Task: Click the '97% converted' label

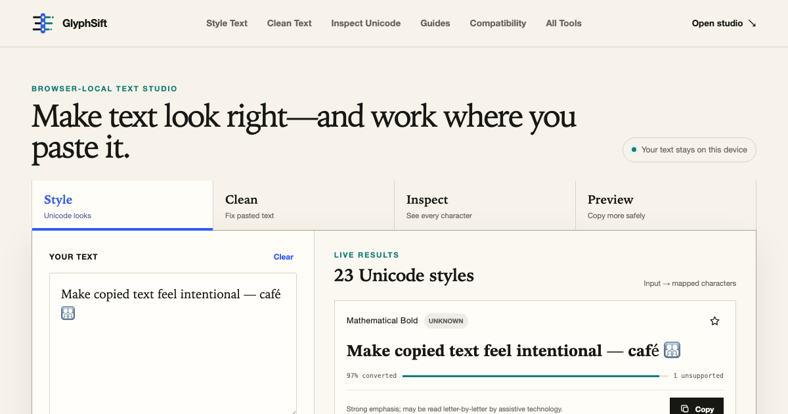Action: [372, 376]
